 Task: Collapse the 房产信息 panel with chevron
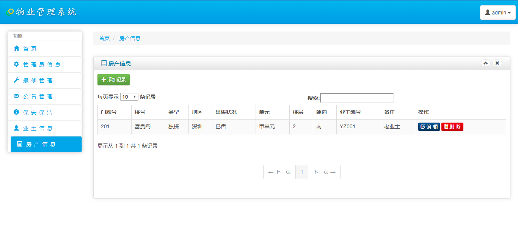pos(485,63)
